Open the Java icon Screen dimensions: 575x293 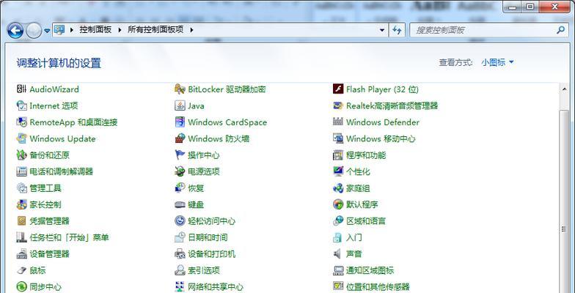click(x=180, y=105)
